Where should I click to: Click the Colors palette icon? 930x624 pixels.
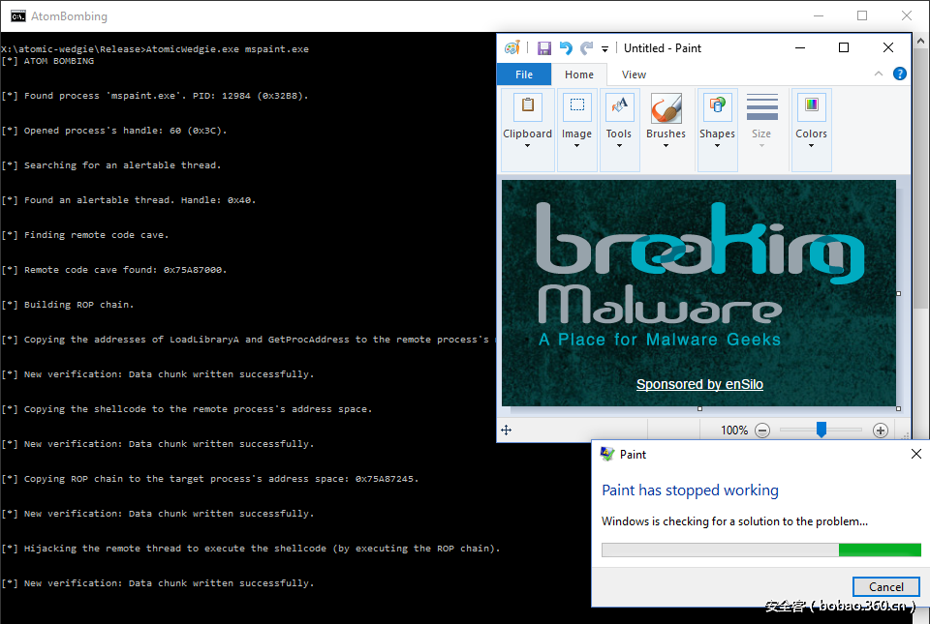click(x=811, y=106)
